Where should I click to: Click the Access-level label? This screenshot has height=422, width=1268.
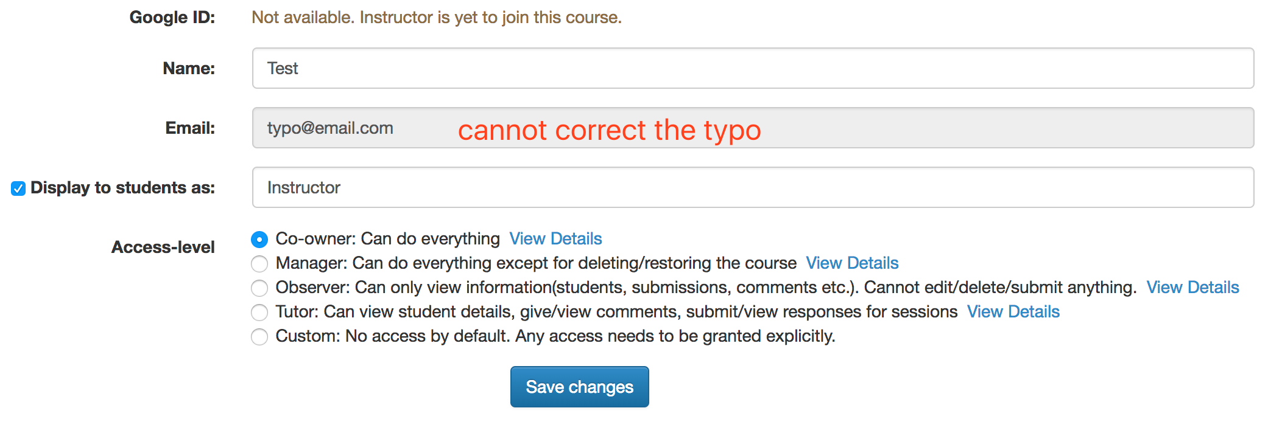[163, 247]
